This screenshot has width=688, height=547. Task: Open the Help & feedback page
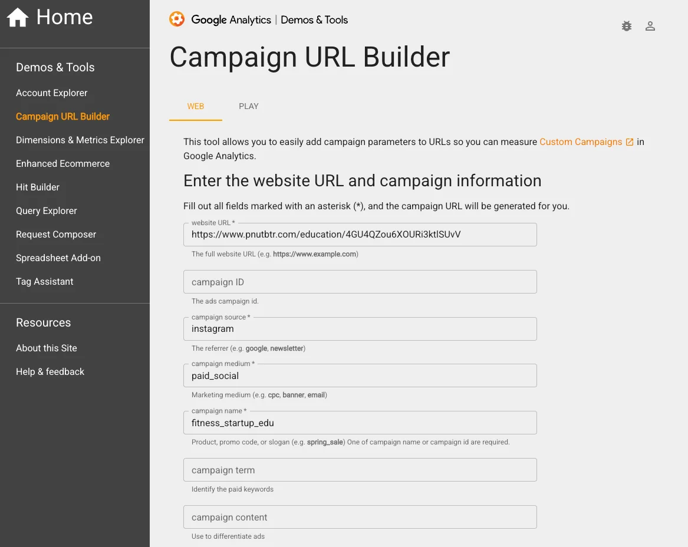pyautogui.click(x=50, y=372)
